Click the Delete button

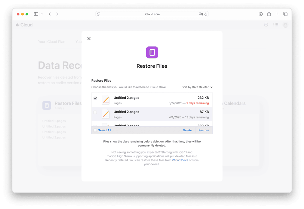point(187,130)
